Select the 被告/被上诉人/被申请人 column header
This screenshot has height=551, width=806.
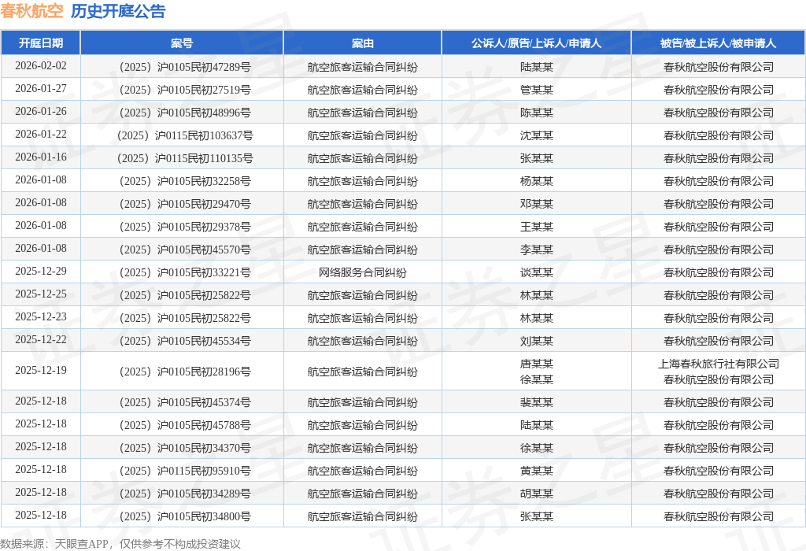point(718,43)
